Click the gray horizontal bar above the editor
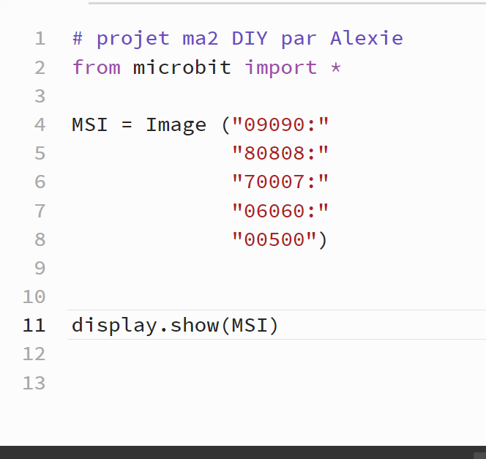Image resolution: width=486 pixels, height=459 pixels. tap(288, 3)
